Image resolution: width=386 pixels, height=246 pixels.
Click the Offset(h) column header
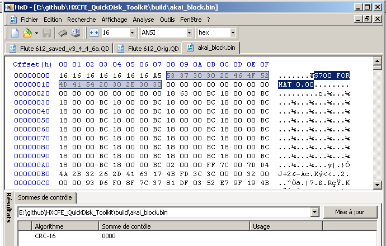point(32,64)
